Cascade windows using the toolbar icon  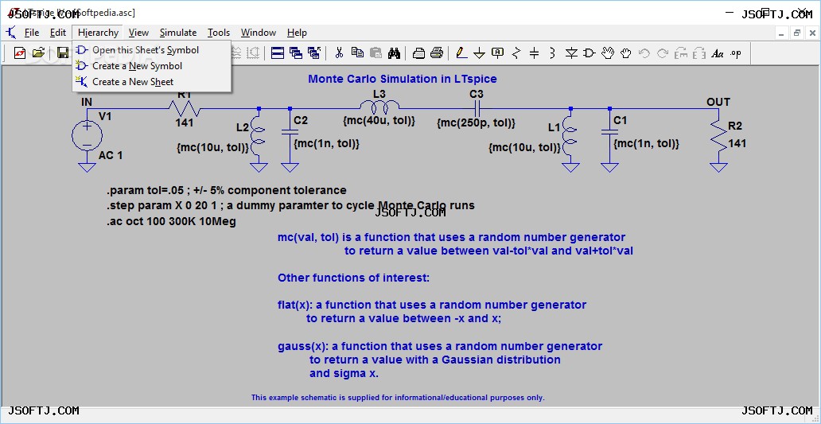[x=296, y=53]
